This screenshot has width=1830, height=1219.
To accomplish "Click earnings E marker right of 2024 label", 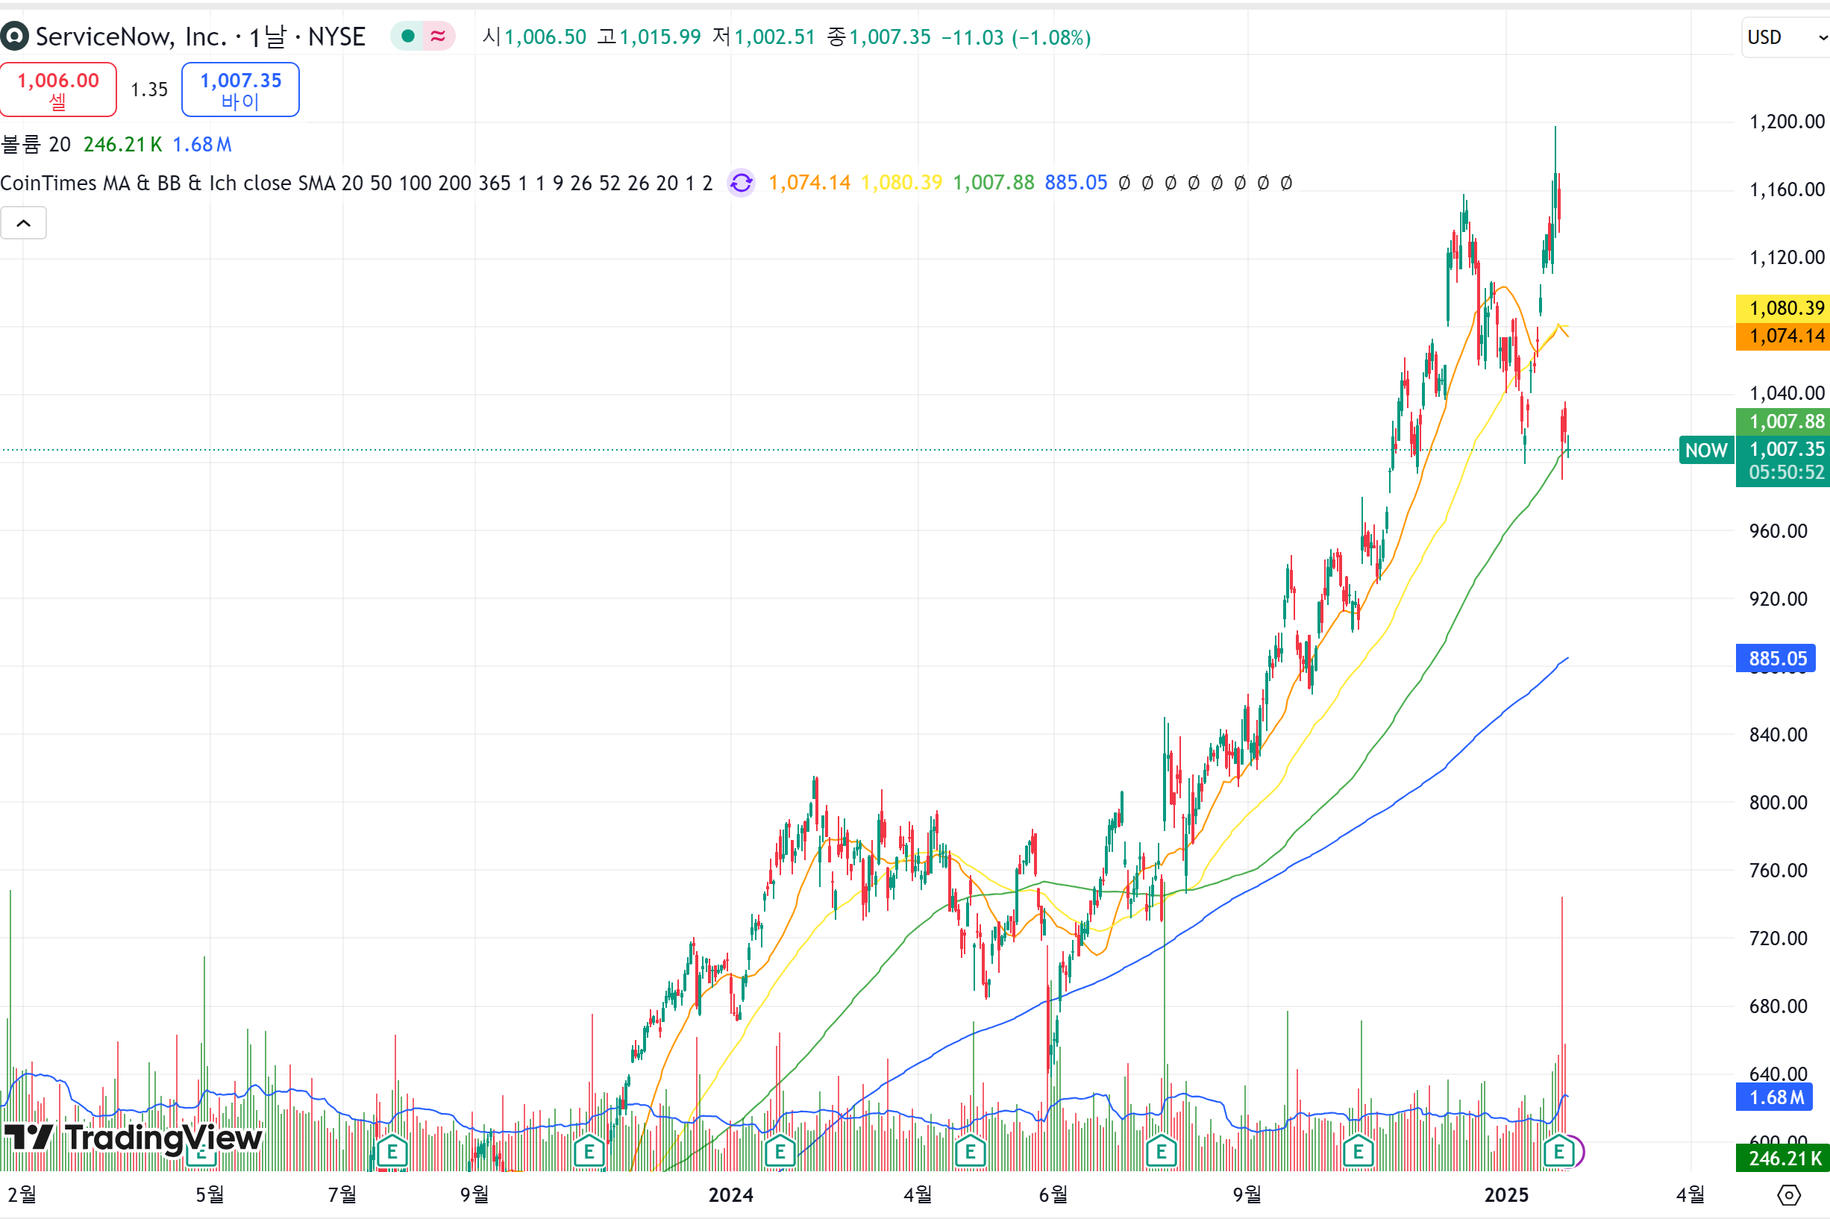I will click(780, 1151).
